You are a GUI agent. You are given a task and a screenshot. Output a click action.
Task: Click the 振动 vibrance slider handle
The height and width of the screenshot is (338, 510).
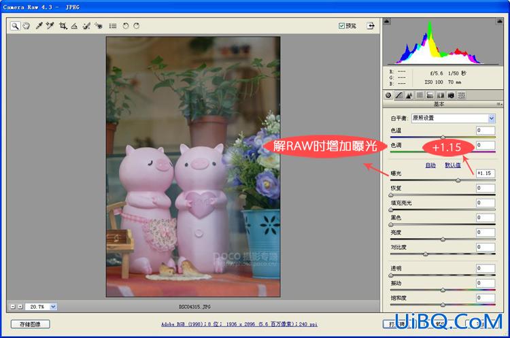(x=443, y=290)
